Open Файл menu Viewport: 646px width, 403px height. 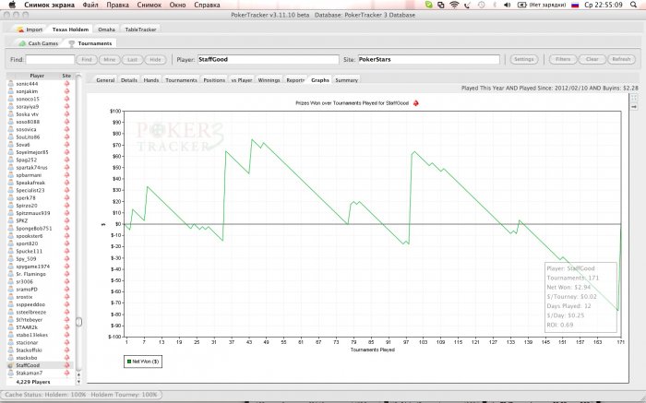coord(90,5)
